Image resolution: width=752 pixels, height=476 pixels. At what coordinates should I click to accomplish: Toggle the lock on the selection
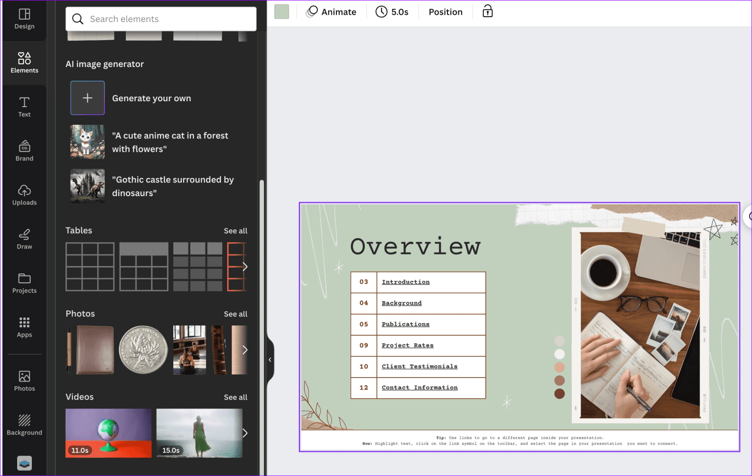click(x=487, y=11)
